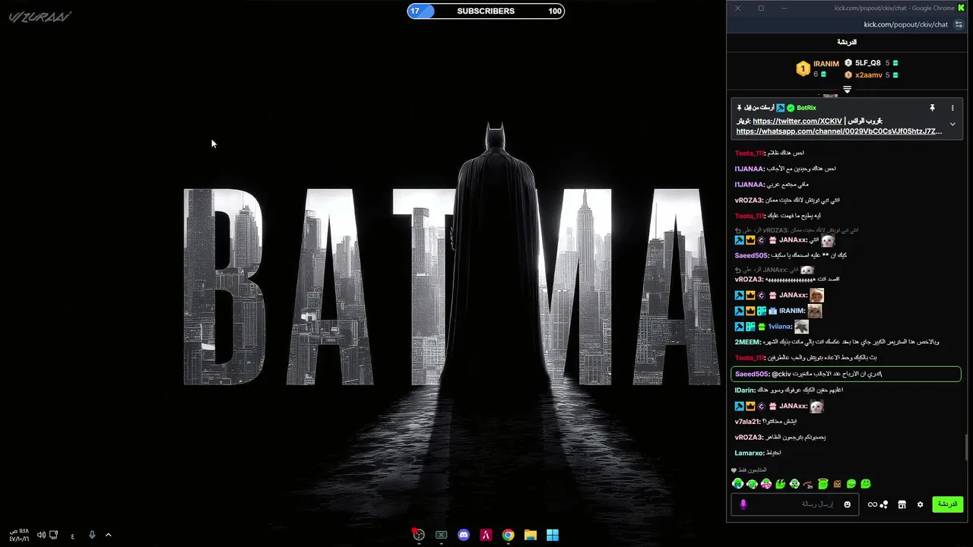This screenshot has height=547, width=973.
Task: Click the purple microphone icon in the message box
Action: coord(743,504)
